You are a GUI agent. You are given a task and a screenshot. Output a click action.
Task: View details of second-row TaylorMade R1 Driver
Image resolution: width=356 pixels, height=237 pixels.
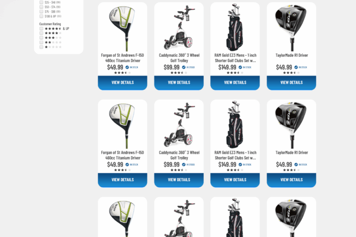(291, 180)
